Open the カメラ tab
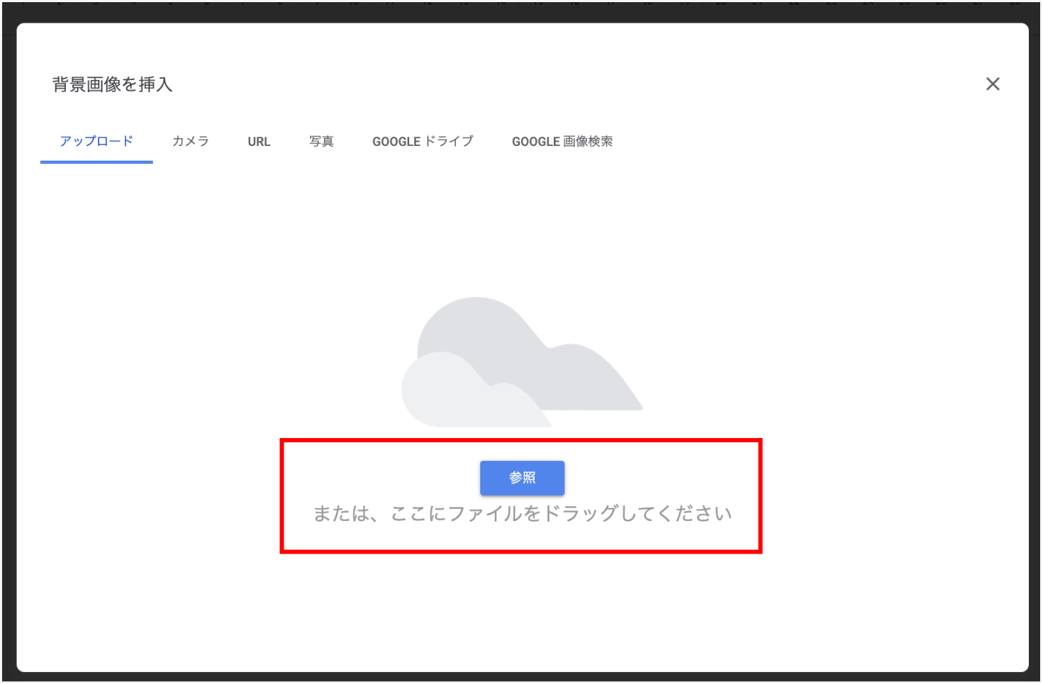 (x=191, y=141)
